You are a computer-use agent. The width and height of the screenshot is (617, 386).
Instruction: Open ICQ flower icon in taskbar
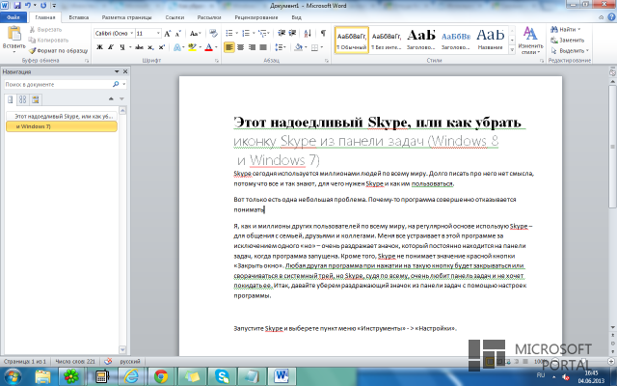pyautogui.click(x=71, y=376)
